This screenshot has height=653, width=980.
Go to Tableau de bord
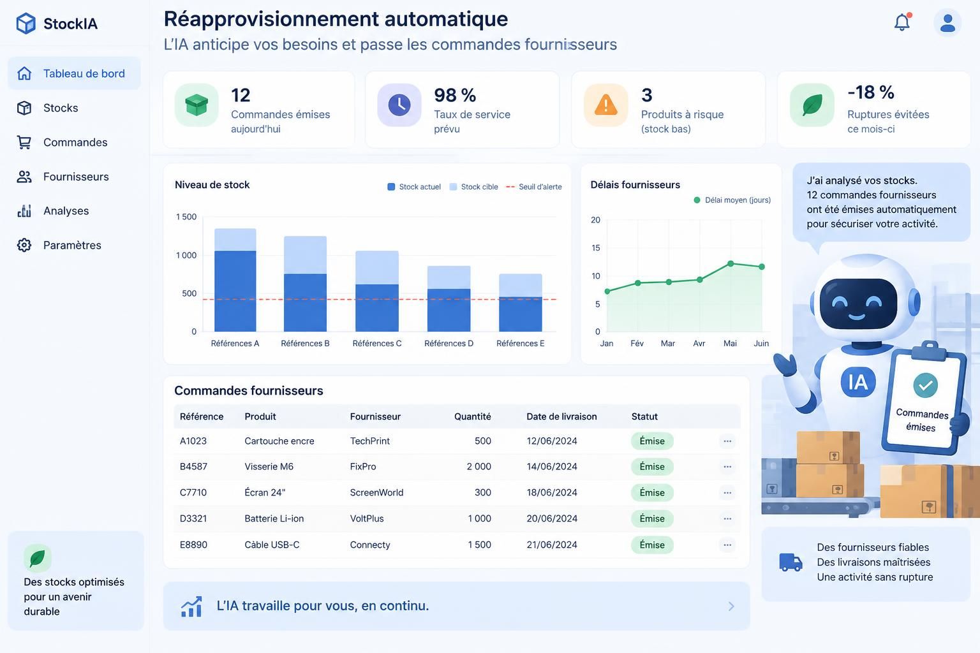[74, 73]
